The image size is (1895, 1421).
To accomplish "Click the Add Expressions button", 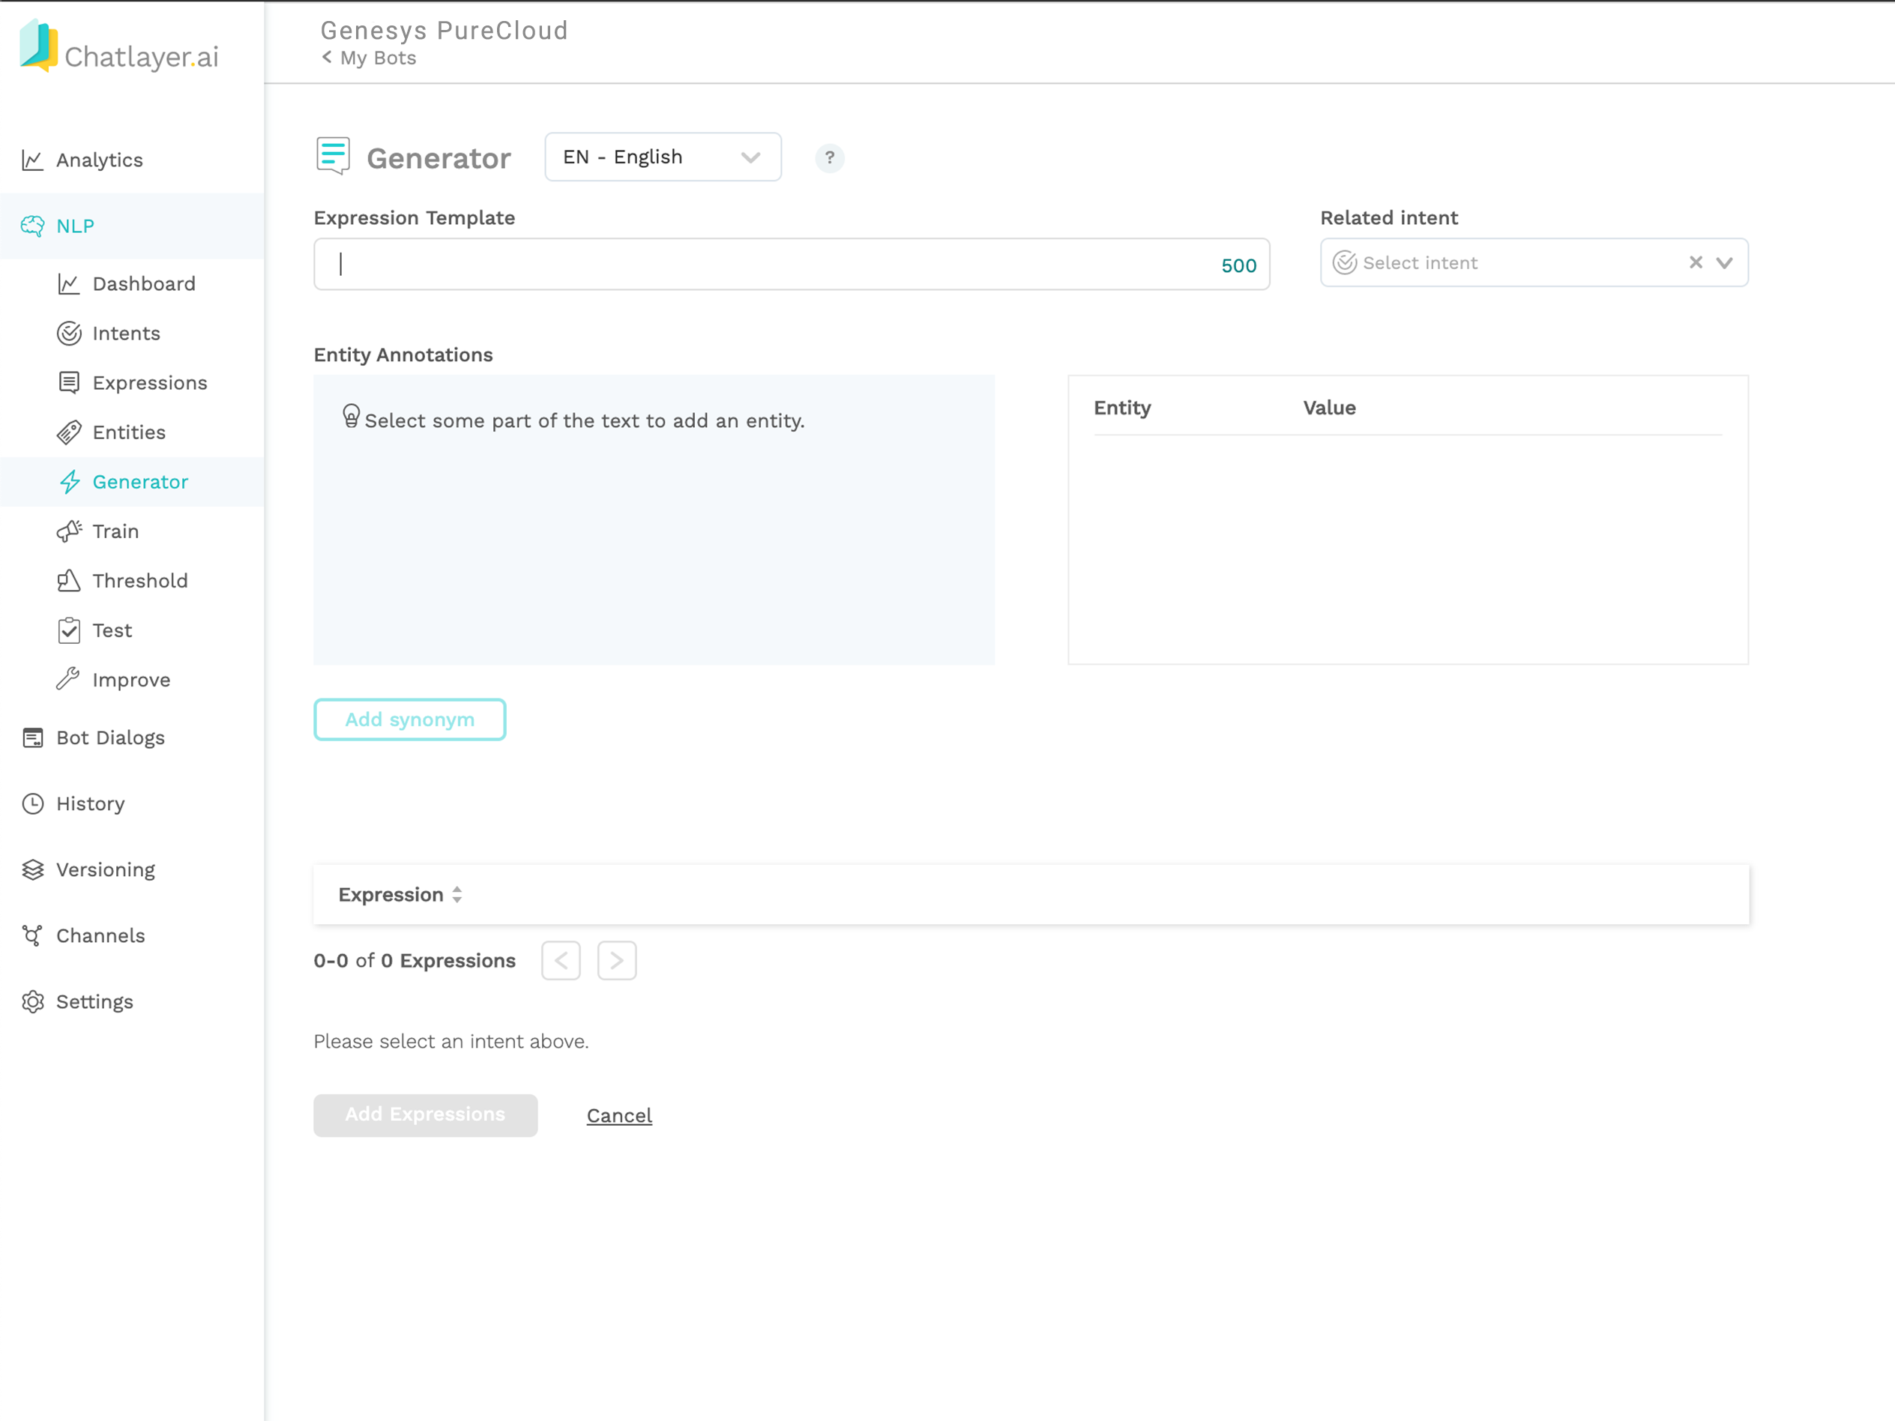I will coord(426,1115).
